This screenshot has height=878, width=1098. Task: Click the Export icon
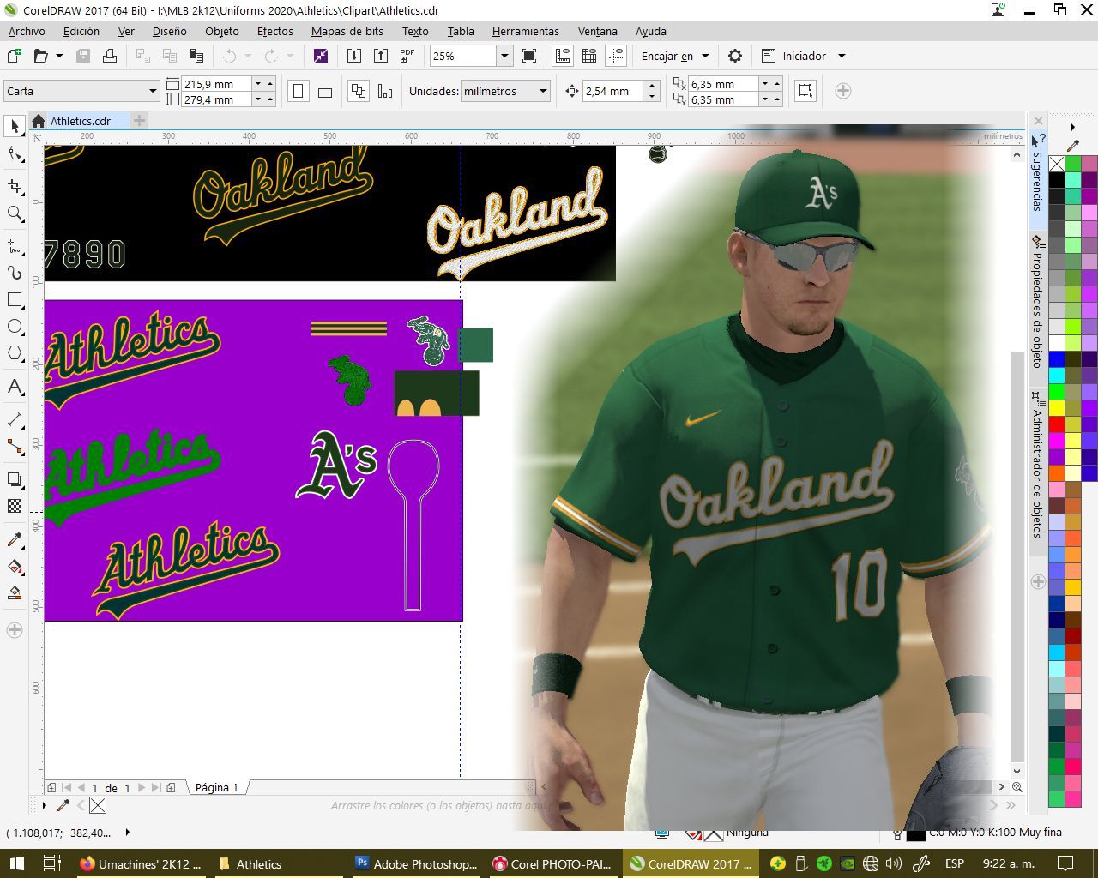[x=381, y=56]
